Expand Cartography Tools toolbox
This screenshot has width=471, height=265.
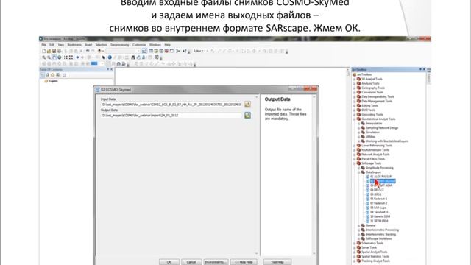(x=355, y=88)
